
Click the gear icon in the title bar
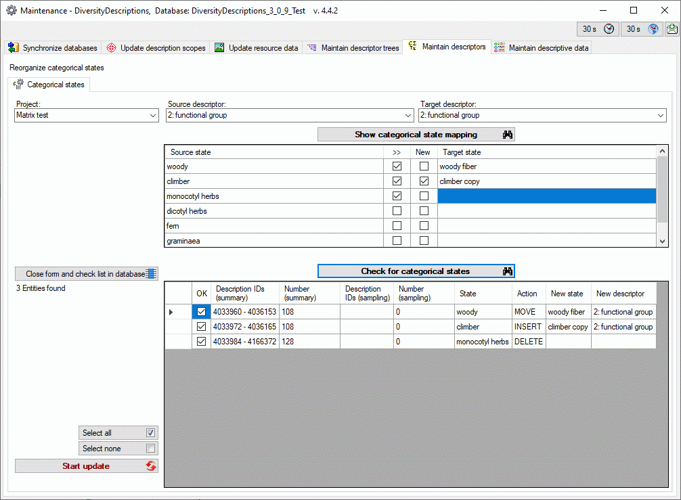pos(12,10)
